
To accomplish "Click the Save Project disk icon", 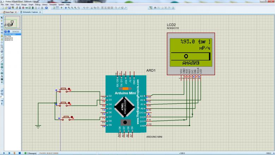I will [9, 8].
